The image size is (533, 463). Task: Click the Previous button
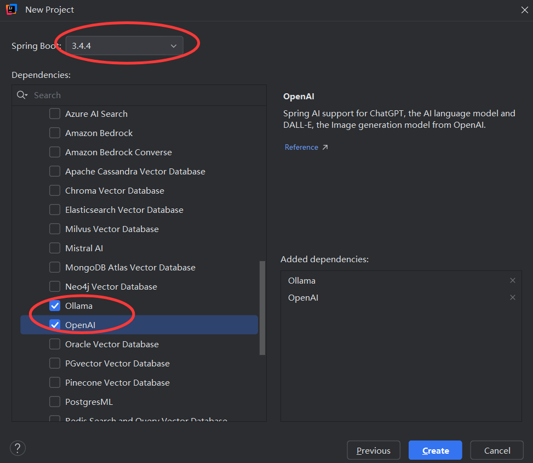pos(374,450)
